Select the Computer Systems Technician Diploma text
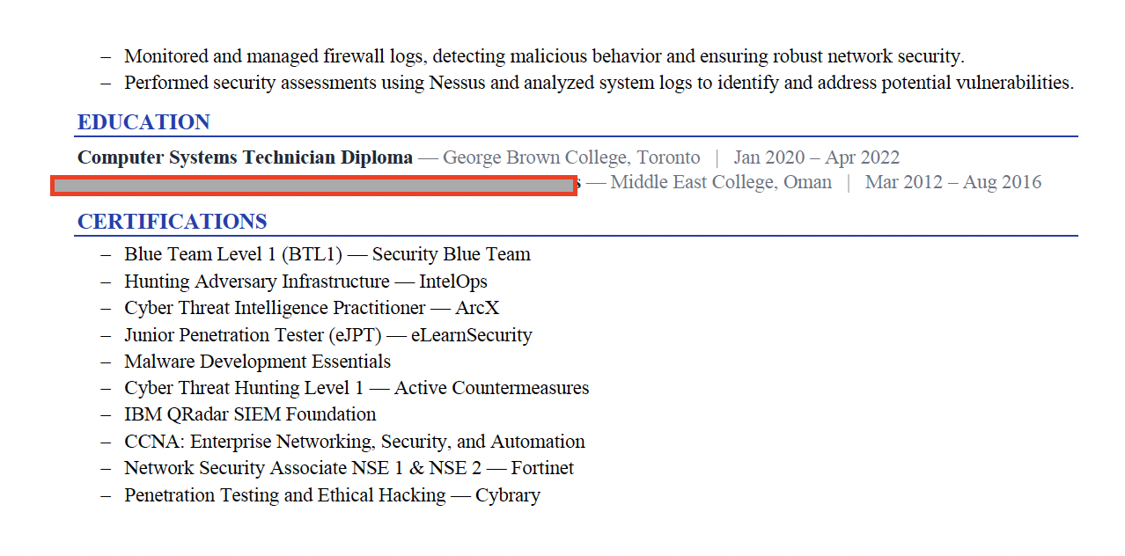Image resolution: width=1125 pixels, height=556 pixels. pos(245,157)
